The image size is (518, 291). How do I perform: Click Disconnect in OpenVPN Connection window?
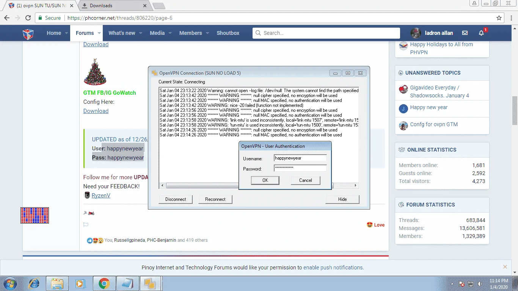tap(176, 199)
